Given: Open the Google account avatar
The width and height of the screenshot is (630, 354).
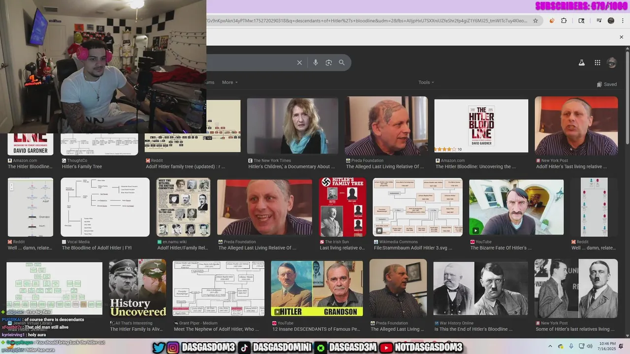Looking at the screenshot, I should [x=612, y=62].
